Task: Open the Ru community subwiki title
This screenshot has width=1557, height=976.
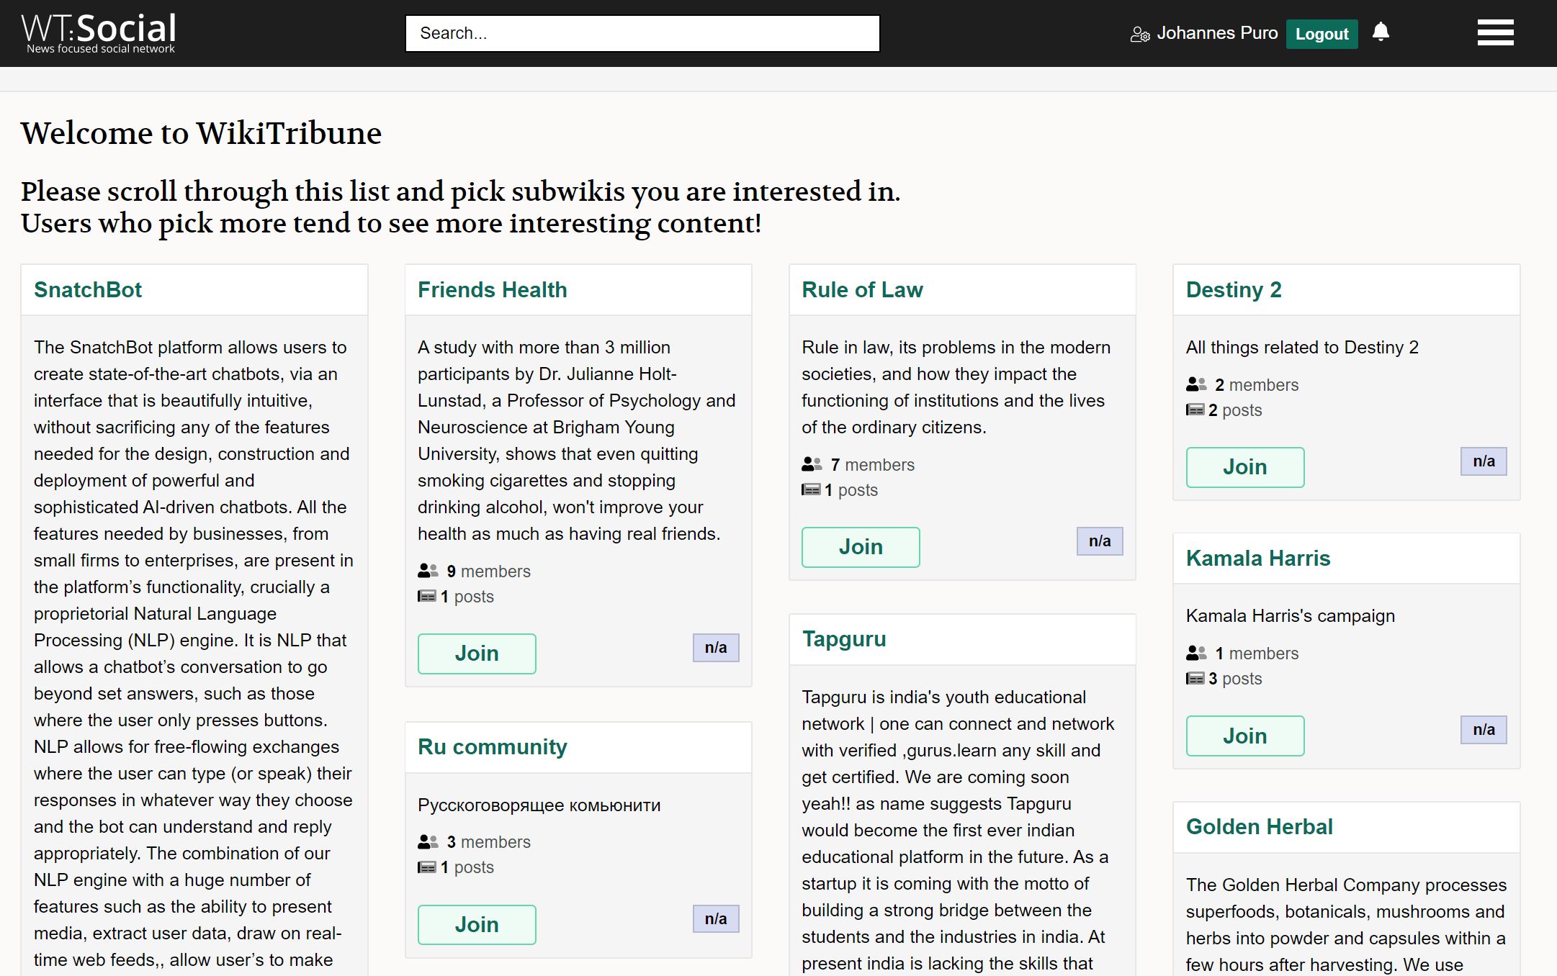Action: point(493,746)
